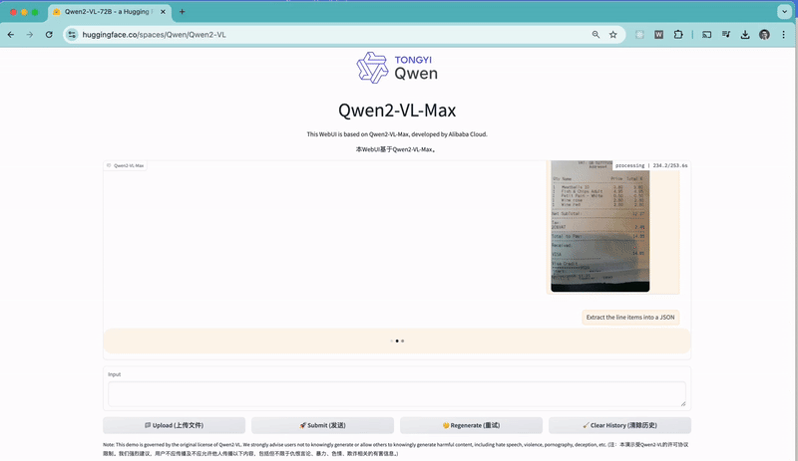Click the Upload (上传文件) button
Screen dimensions: 798x461
[174, 425]
